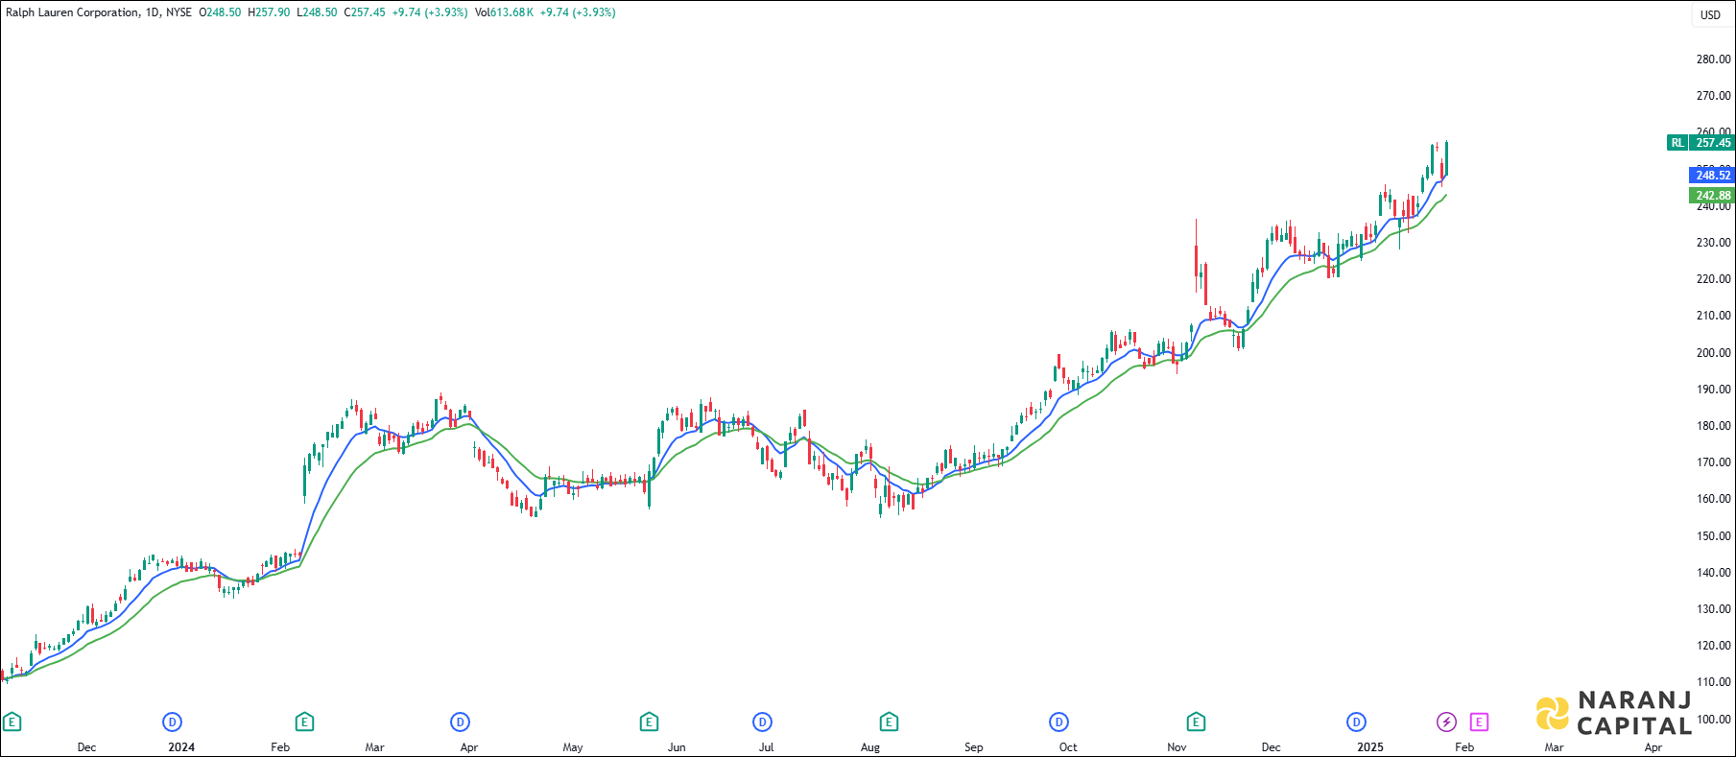Click the Nov label on time axis
Screen dimensions: 1736x757
tap(1177, 747)
